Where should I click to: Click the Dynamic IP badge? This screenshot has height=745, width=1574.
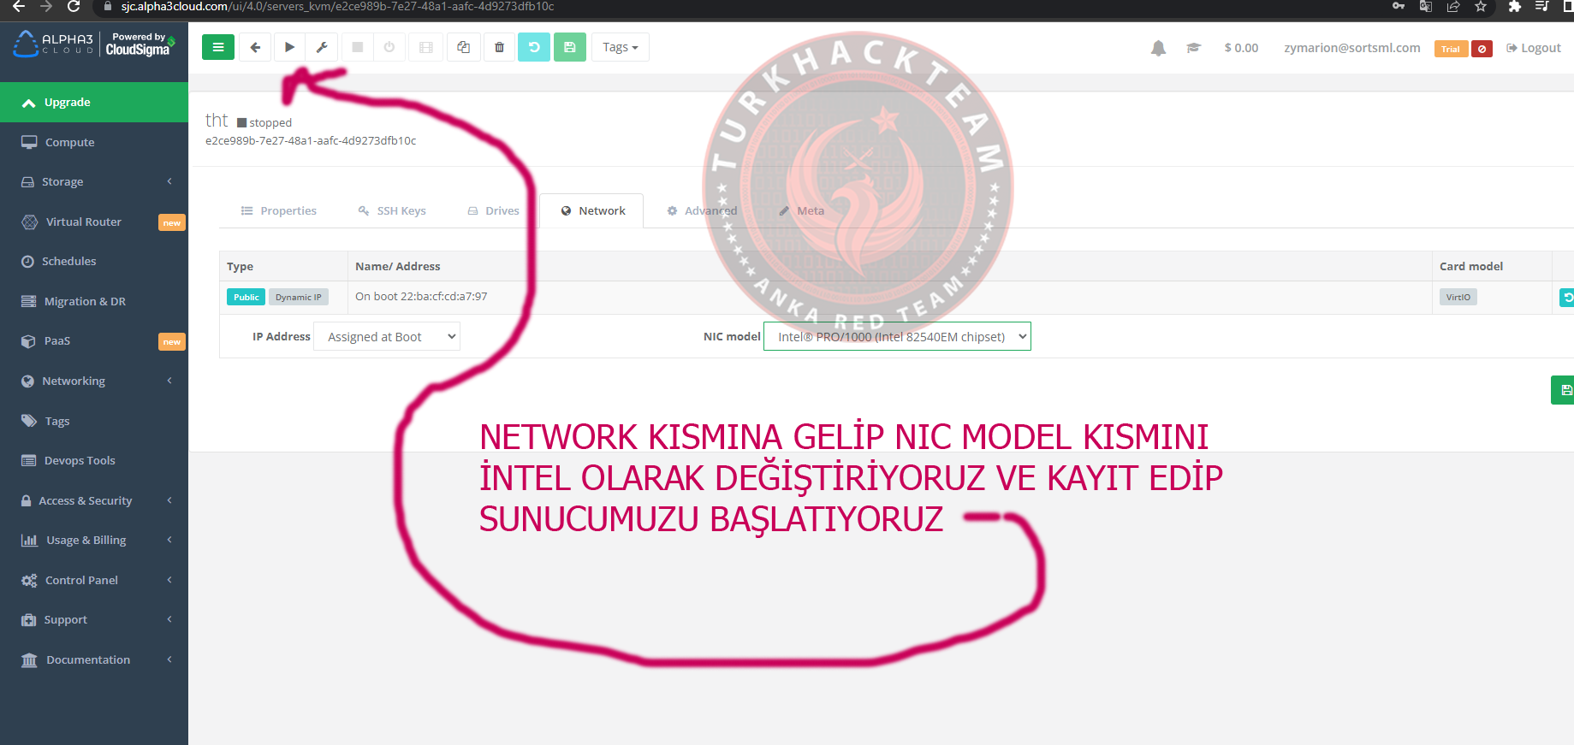tap(299, 297)
